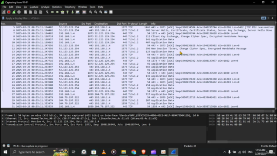Open Find a packet search
The width and height of the screenshot is (277, 156).
47,12
